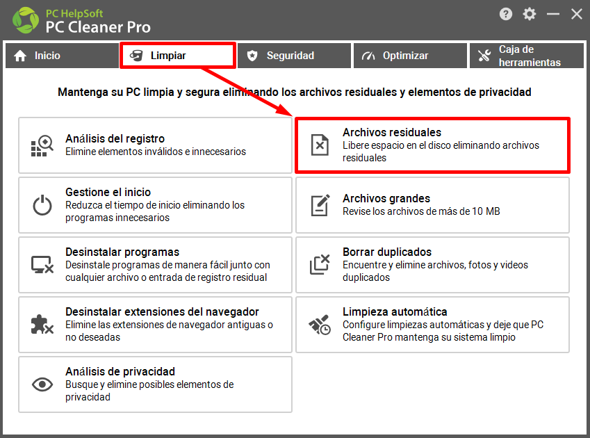The image size is (590, 438).
Task: Switch to the Inicio tab
Action: [62, 56]
